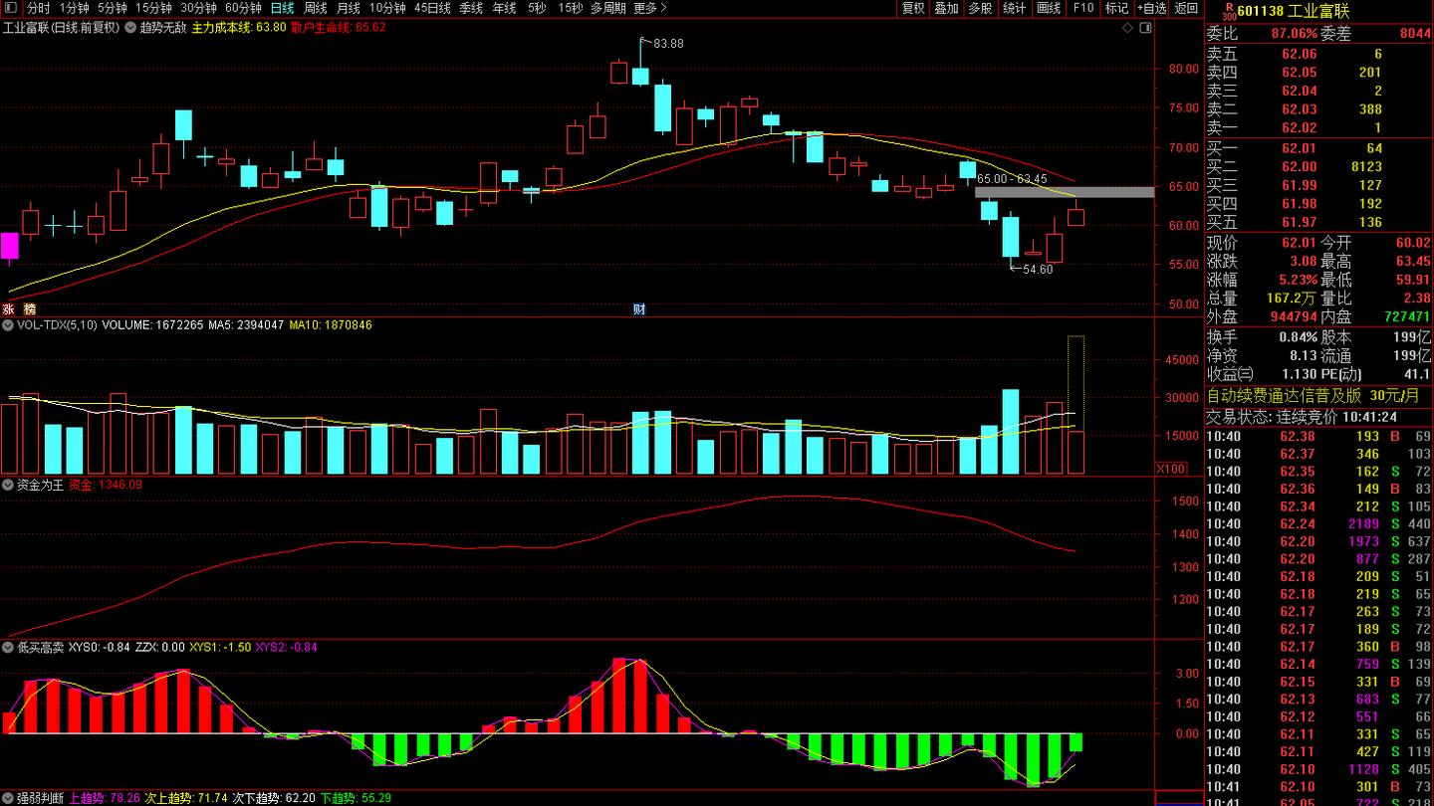
Task: Click the 叠加 overlay button
Action: coord(946,8)
